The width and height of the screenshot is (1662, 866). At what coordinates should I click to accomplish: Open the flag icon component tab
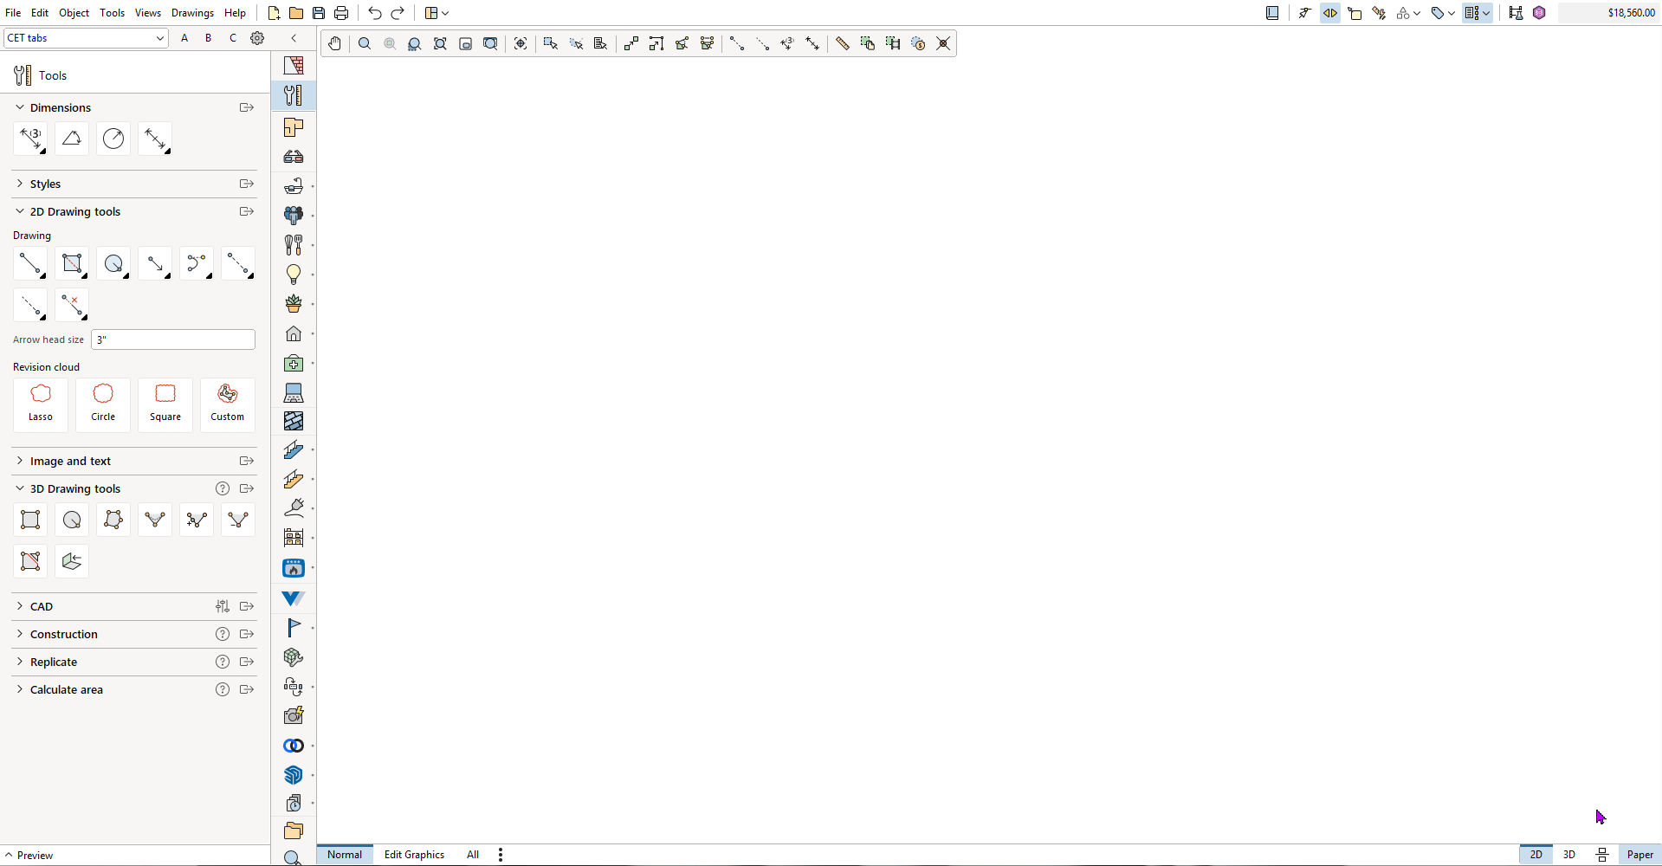(x=294, y=627)
